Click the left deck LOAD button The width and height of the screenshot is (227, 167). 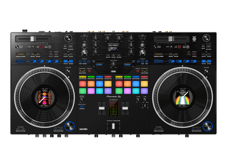[x=70, y=46]
